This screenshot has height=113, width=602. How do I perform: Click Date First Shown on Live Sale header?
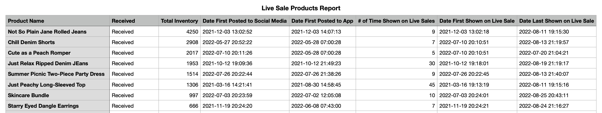tap(477, 21)
